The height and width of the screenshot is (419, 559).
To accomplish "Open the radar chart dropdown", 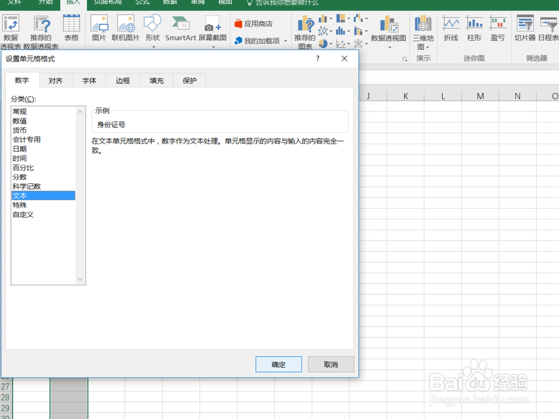I will (361, 44).
